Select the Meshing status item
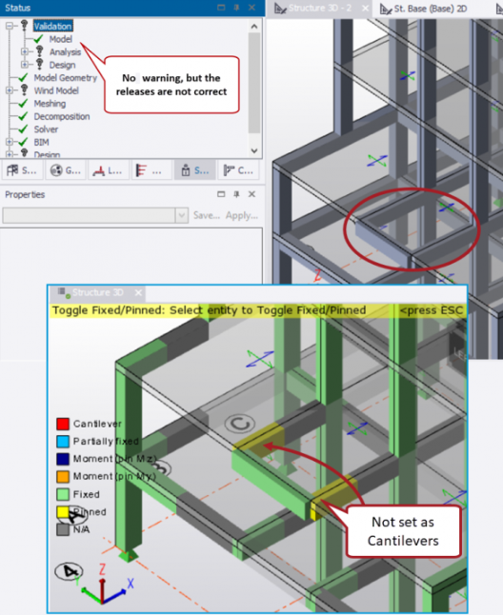 coord(50,104)
